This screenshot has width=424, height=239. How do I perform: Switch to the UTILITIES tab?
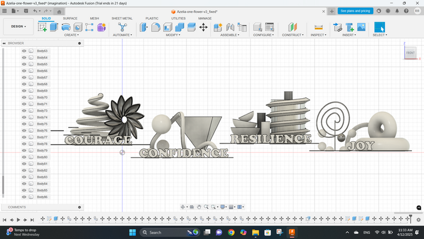178,18
